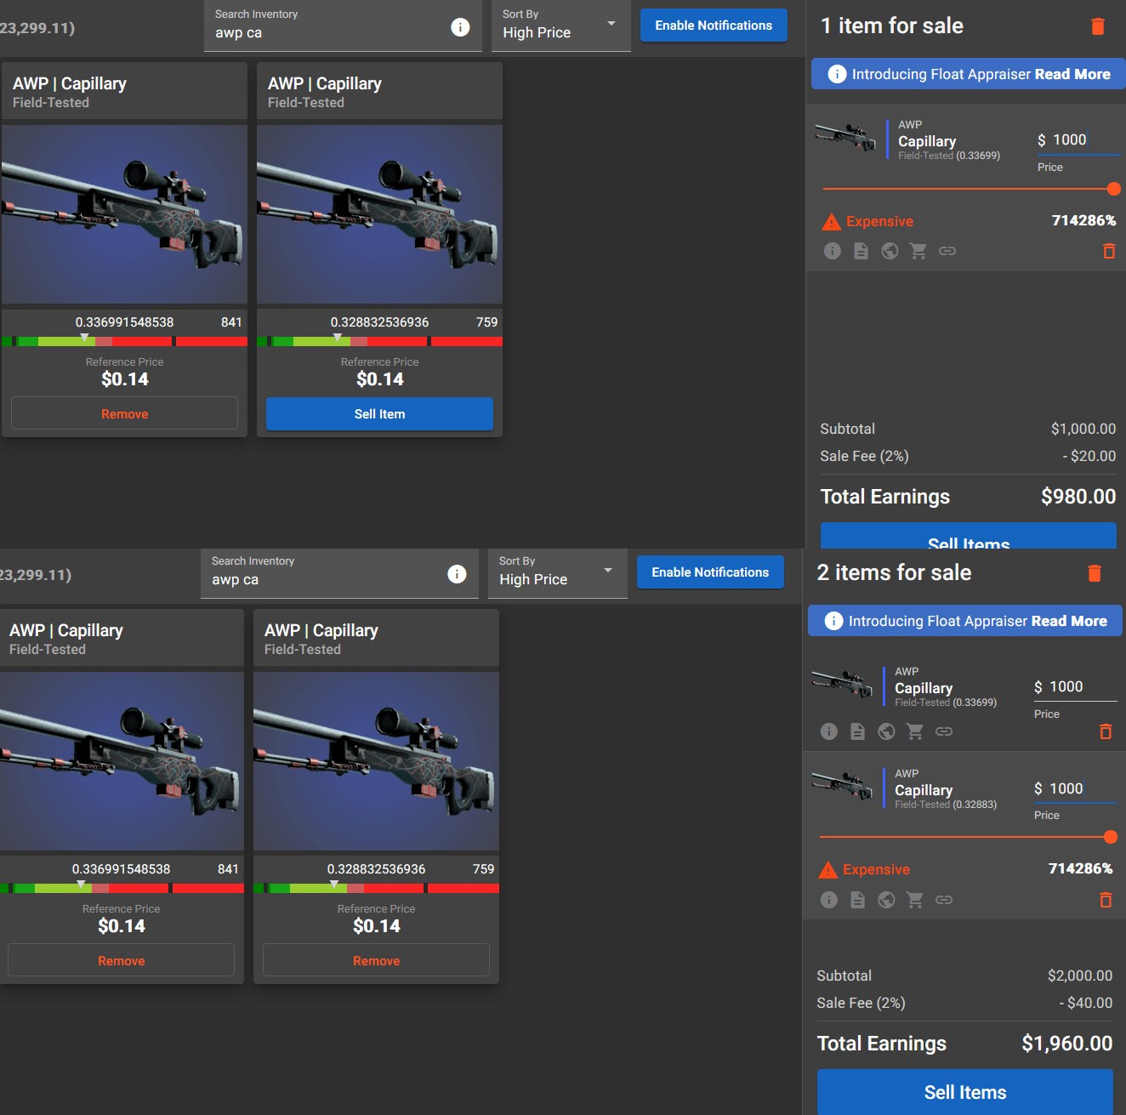In 1-item sale list, click Capillary's globe icon

click(x=890, y=251)
